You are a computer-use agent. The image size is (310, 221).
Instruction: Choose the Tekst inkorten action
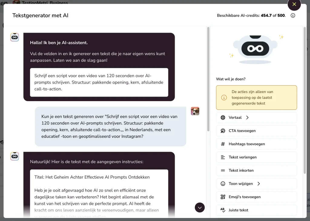click(256, 170)
